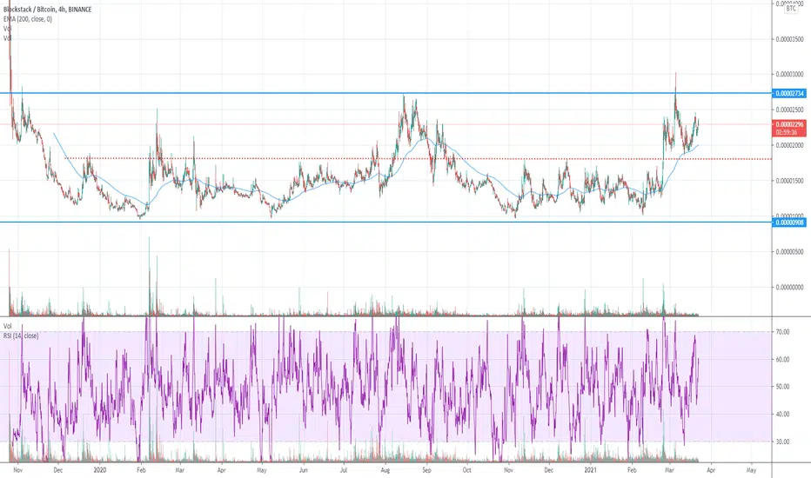Click the 0.00001500 price axis label
Image resolution: width=811 pixels, height=478 pixels.
point(790,181)
